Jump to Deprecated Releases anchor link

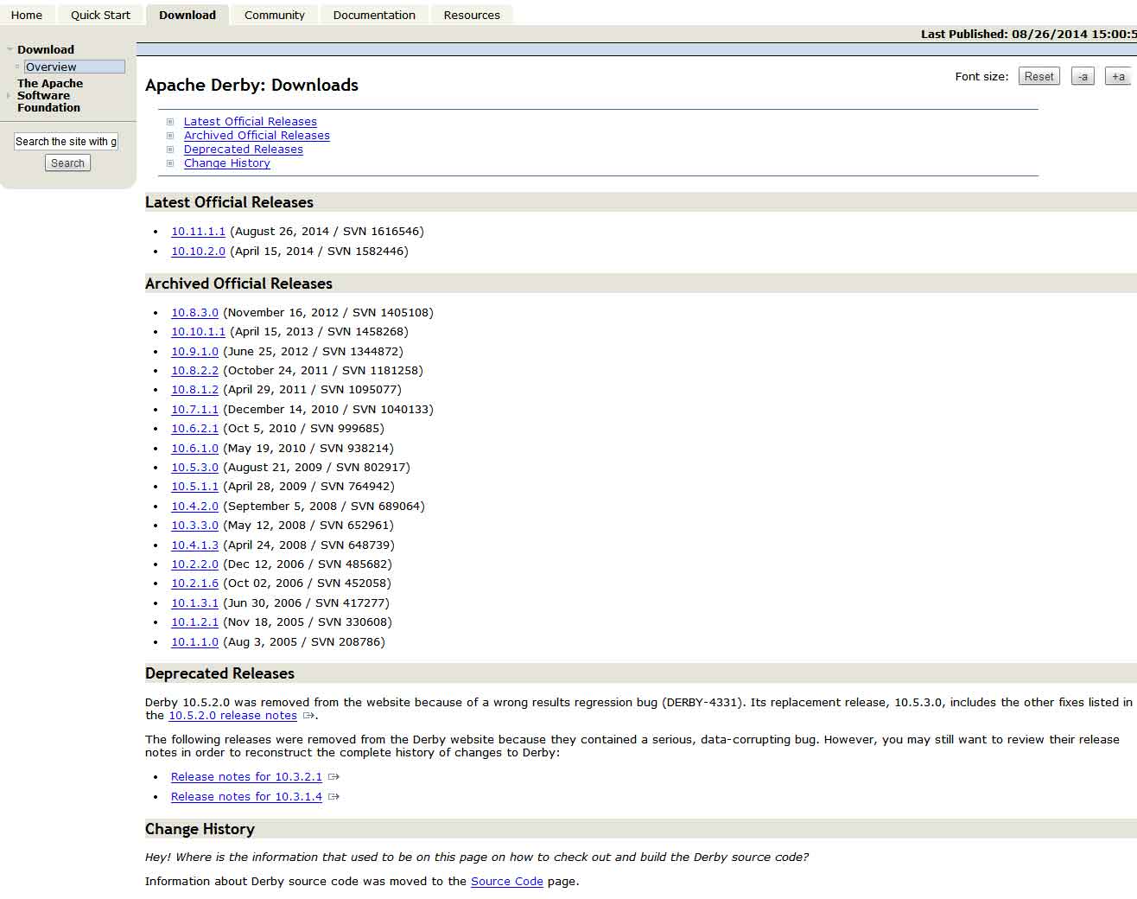(x=243, y=150)
